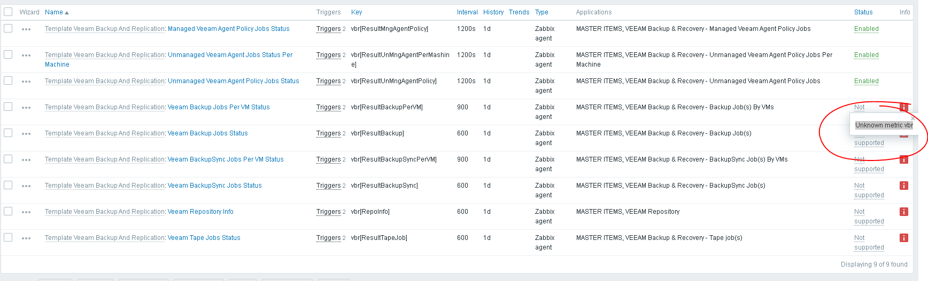Screen dimensions: 928x281
Task: Open Triggers link for vbr[ResultBackup] item
Action: point(328,133)
